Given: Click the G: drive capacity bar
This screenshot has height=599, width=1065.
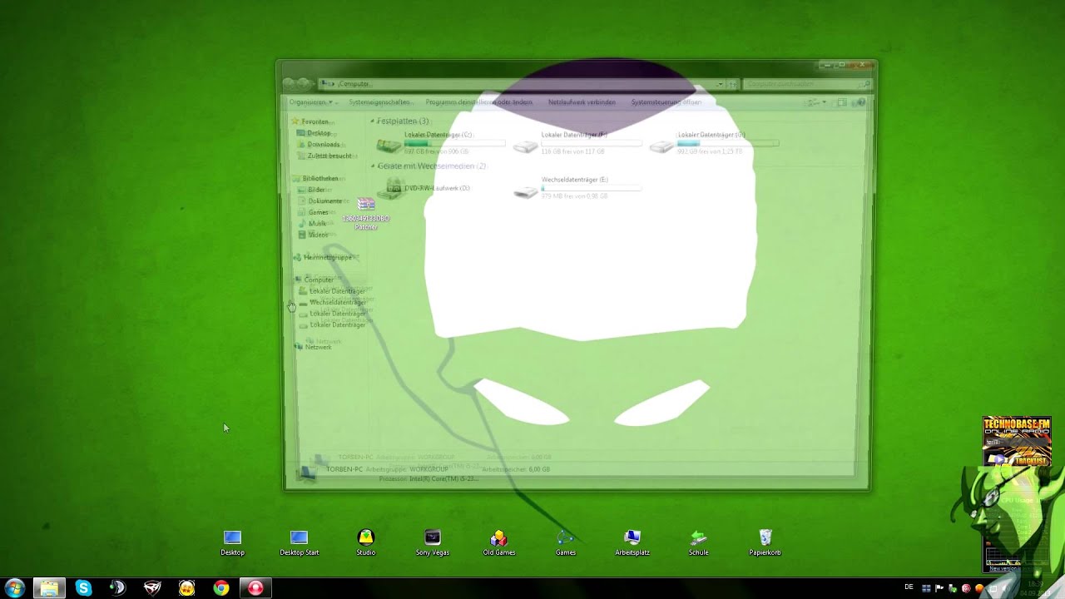Looking at the screenshot, I should coord(728,144).
